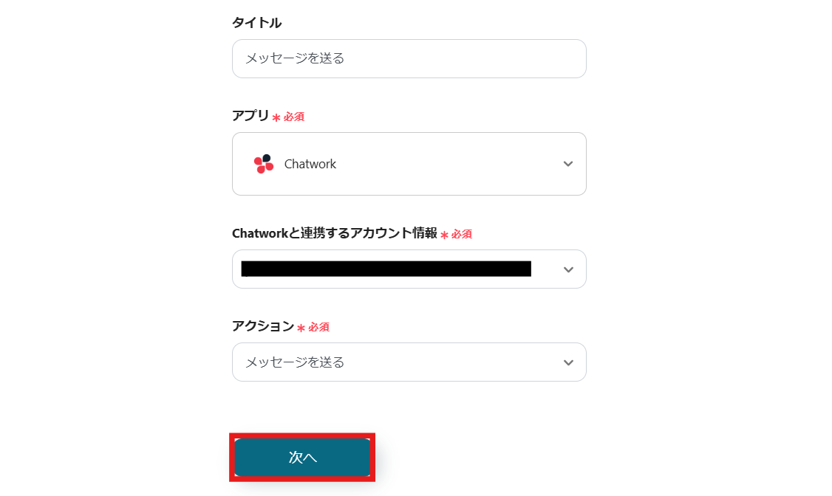Click the Chatwork name text in the app selector

tap(310, 164)
